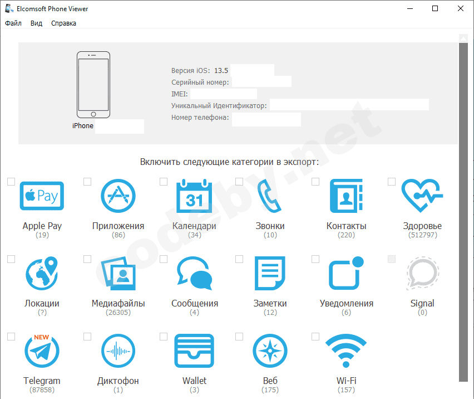Open the Приложения (App Store) icon
Viewport: 474px width, 399px height.
(118, 196)
